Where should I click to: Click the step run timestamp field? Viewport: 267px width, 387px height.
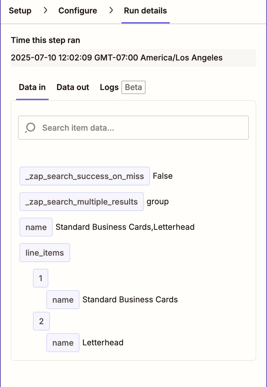point(133,58)
